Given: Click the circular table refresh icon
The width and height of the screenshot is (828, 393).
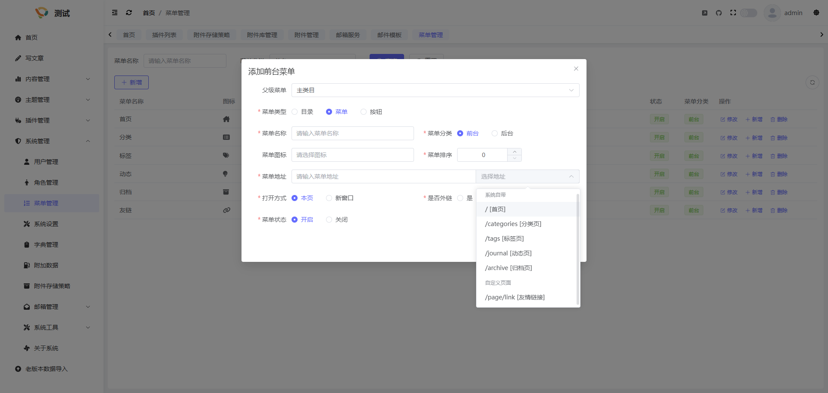Looking at the screenshot, I should 812,82.
